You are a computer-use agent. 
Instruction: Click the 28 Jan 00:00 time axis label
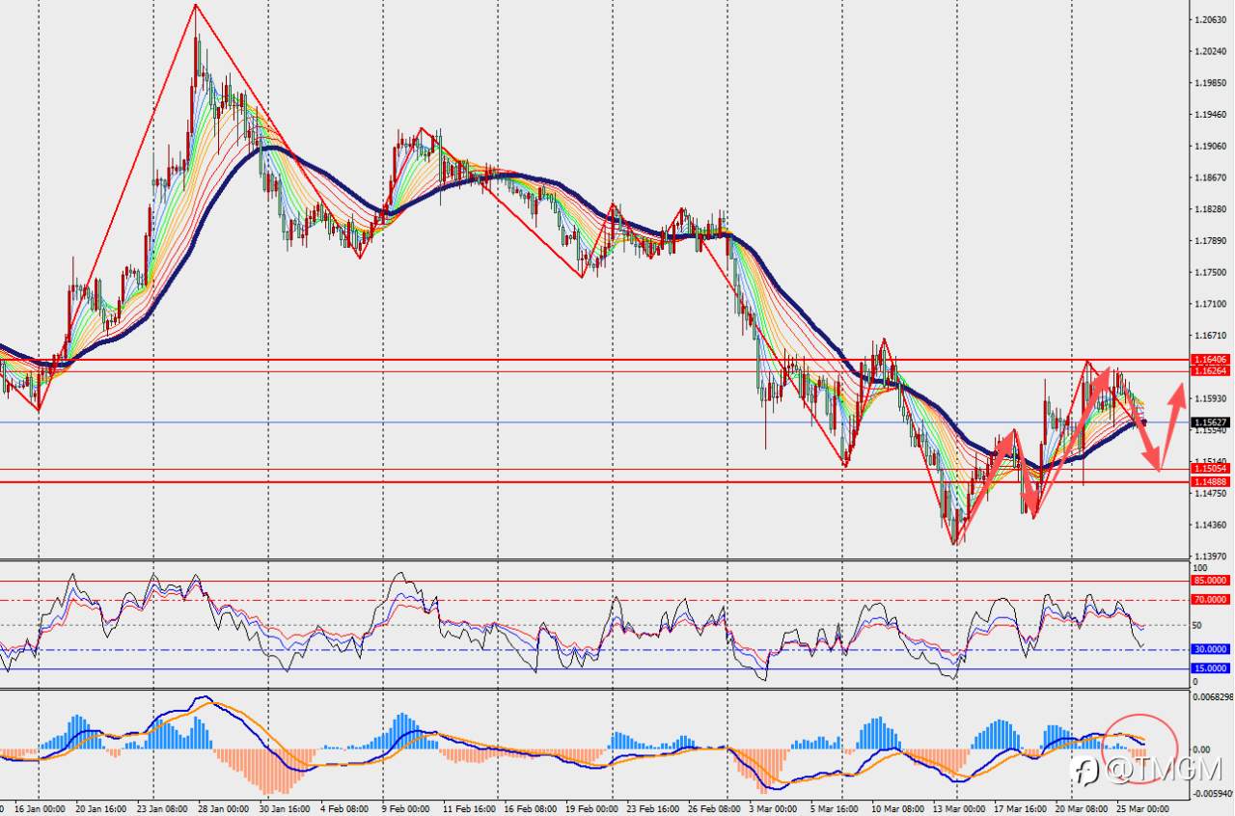pos(222,808)
